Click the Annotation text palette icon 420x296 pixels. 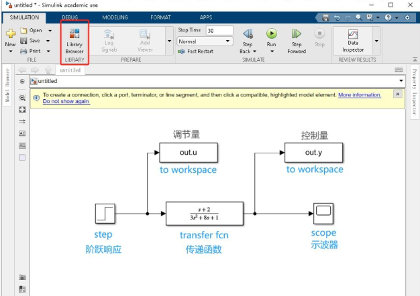pyautogui.click(x=22, y=133)
